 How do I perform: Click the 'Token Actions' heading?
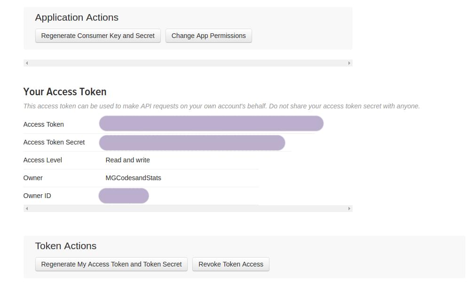tap(66, 246)
